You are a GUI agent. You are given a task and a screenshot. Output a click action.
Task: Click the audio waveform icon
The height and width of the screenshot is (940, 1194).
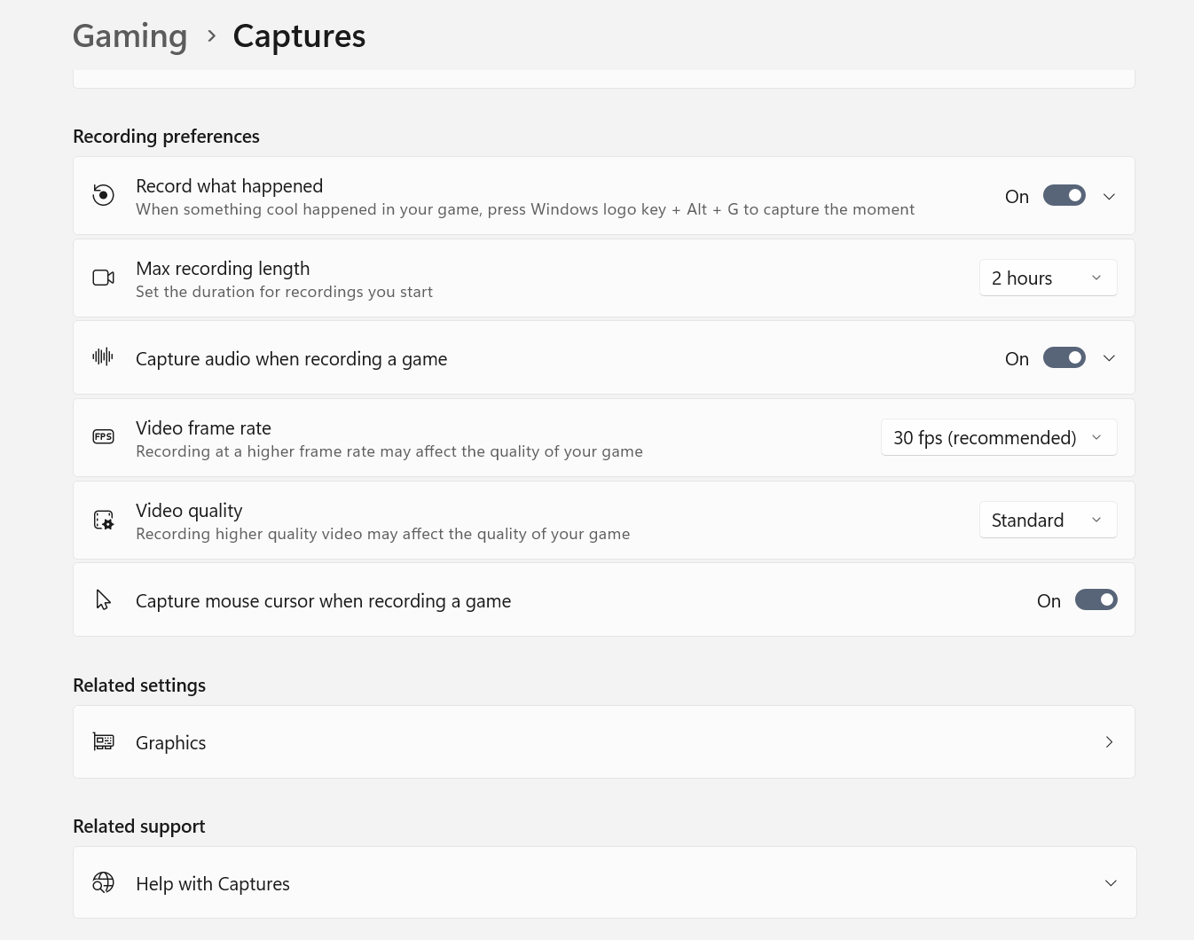point(104,356)
